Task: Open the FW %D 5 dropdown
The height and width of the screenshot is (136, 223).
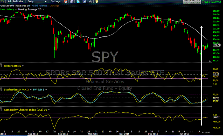Action: coord(46,90)
